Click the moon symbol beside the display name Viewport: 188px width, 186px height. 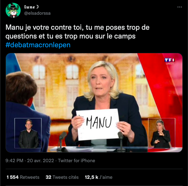[38, 7]
